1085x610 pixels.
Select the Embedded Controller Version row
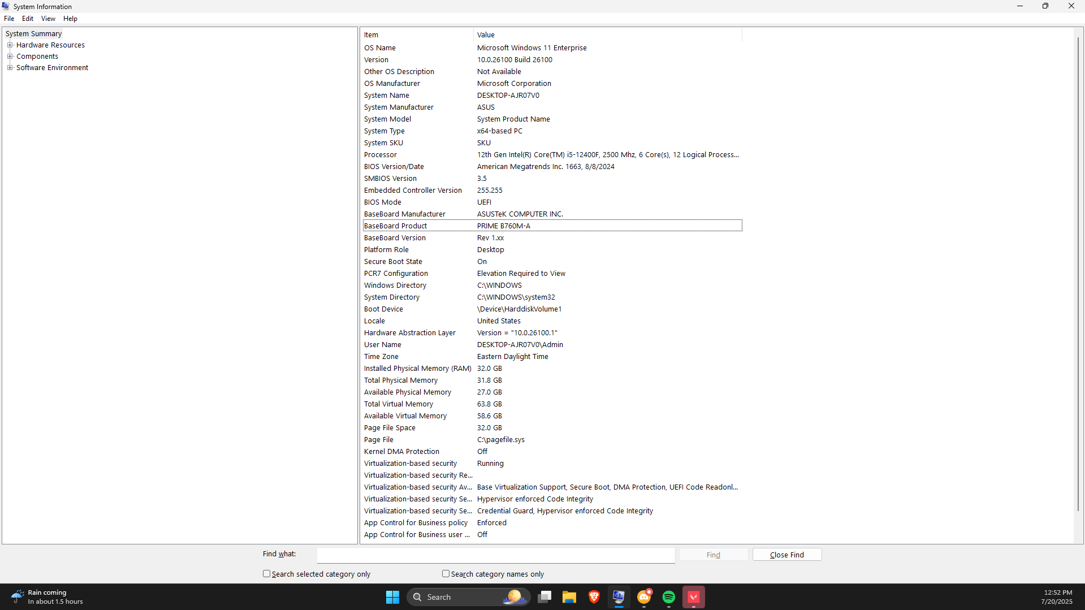(x=552, y=191)
